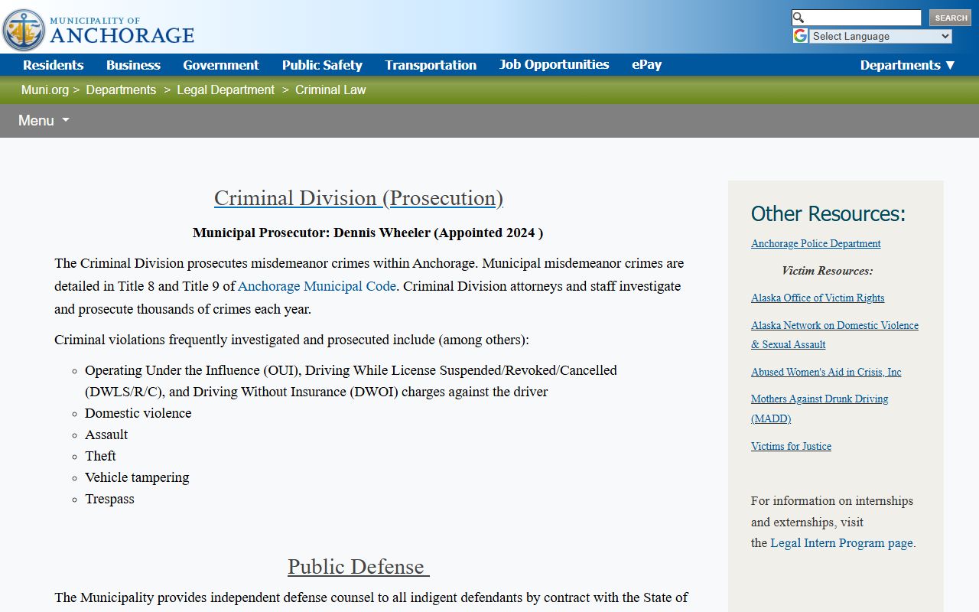Go to Legal Department breadcrumb link
979x612 pixels.
[x=226, y=90]
